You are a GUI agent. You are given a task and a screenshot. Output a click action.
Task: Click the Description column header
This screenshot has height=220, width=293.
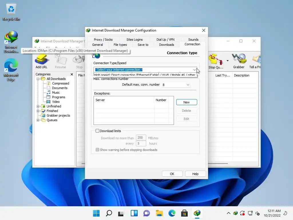(245, 75)
